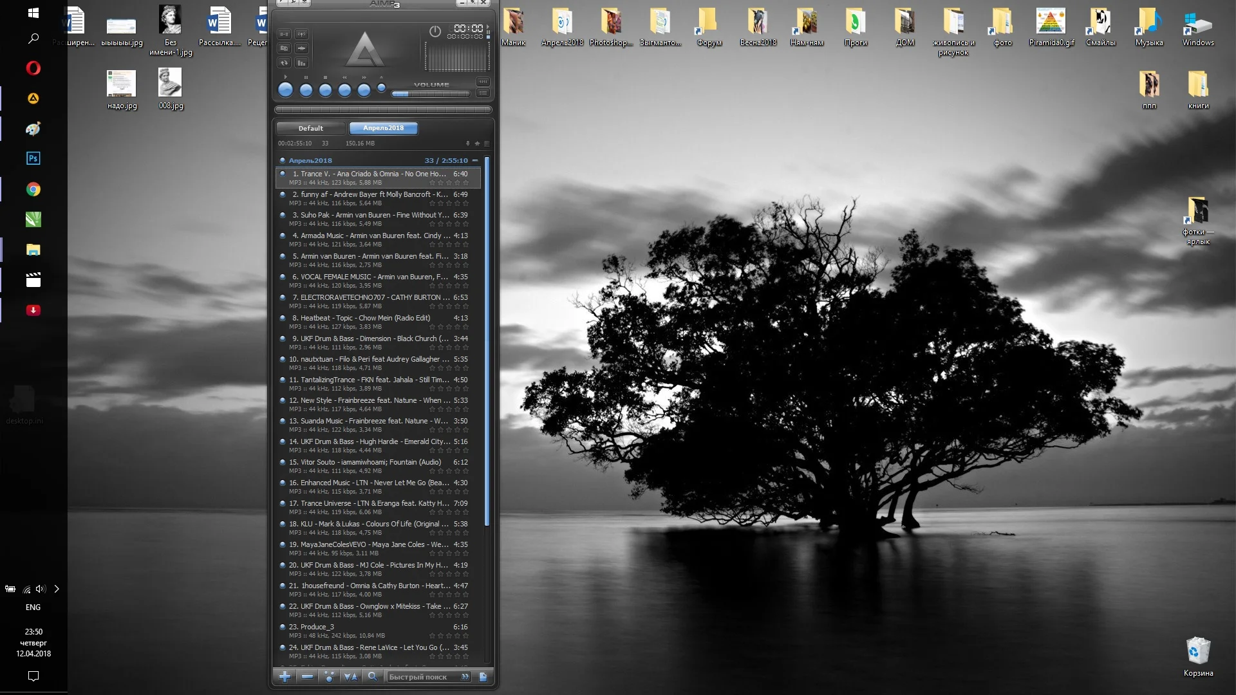Toggle the A-B repeat button
Viewport: 1236px width, 695px height.
coord(284,34)
